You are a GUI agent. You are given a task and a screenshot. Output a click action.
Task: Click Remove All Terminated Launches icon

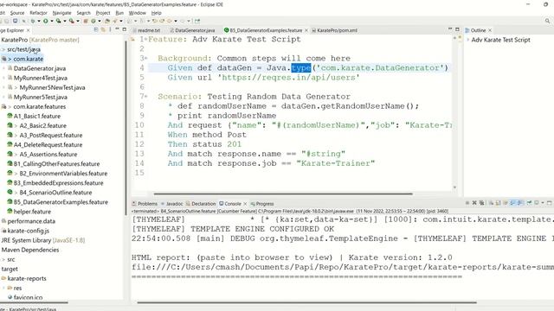point(481,203)
